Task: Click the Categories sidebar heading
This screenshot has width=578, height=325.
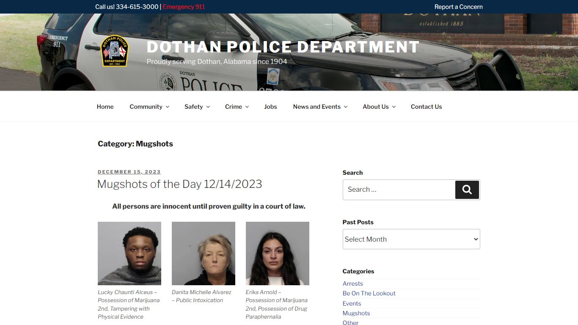Action: point(358,271)
